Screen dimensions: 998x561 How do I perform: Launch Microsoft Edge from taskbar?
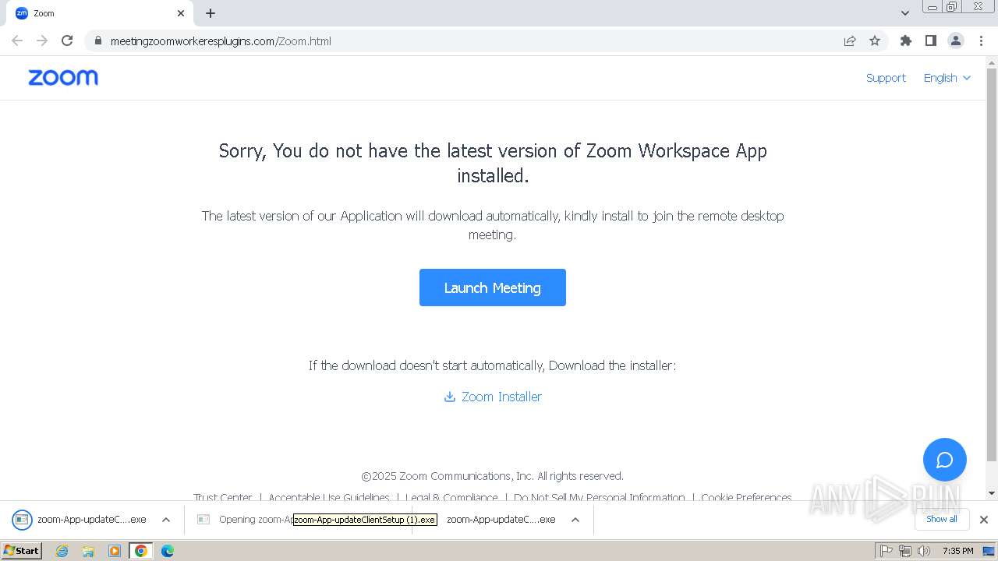tap(168, 551)
